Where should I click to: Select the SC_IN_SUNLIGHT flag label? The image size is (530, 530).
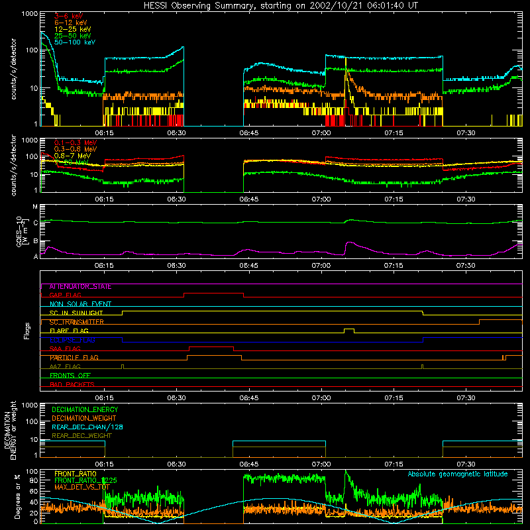point(76,313)
